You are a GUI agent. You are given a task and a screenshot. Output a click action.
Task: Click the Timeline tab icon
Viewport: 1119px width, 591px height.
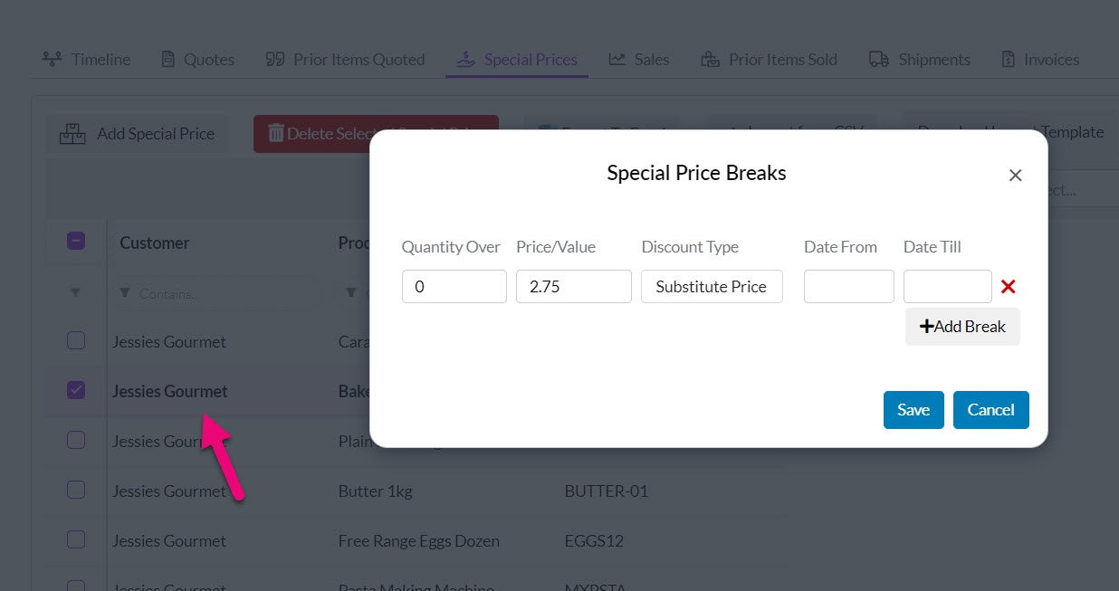pos(53,60)
